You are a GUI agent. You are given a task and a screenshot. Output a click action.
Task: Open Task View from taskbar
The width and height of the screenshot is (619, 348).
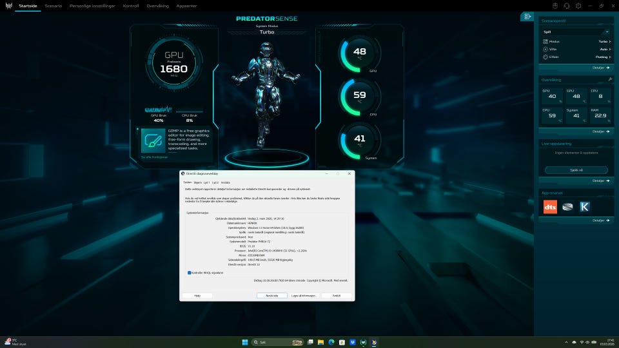point(310,342)
